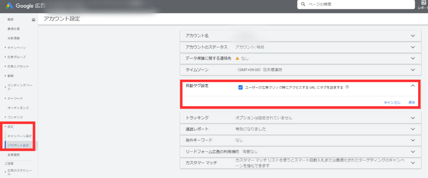Click the 同意なし value text
Viewport: 428px width, 178px height.
[x=250, y=151]
